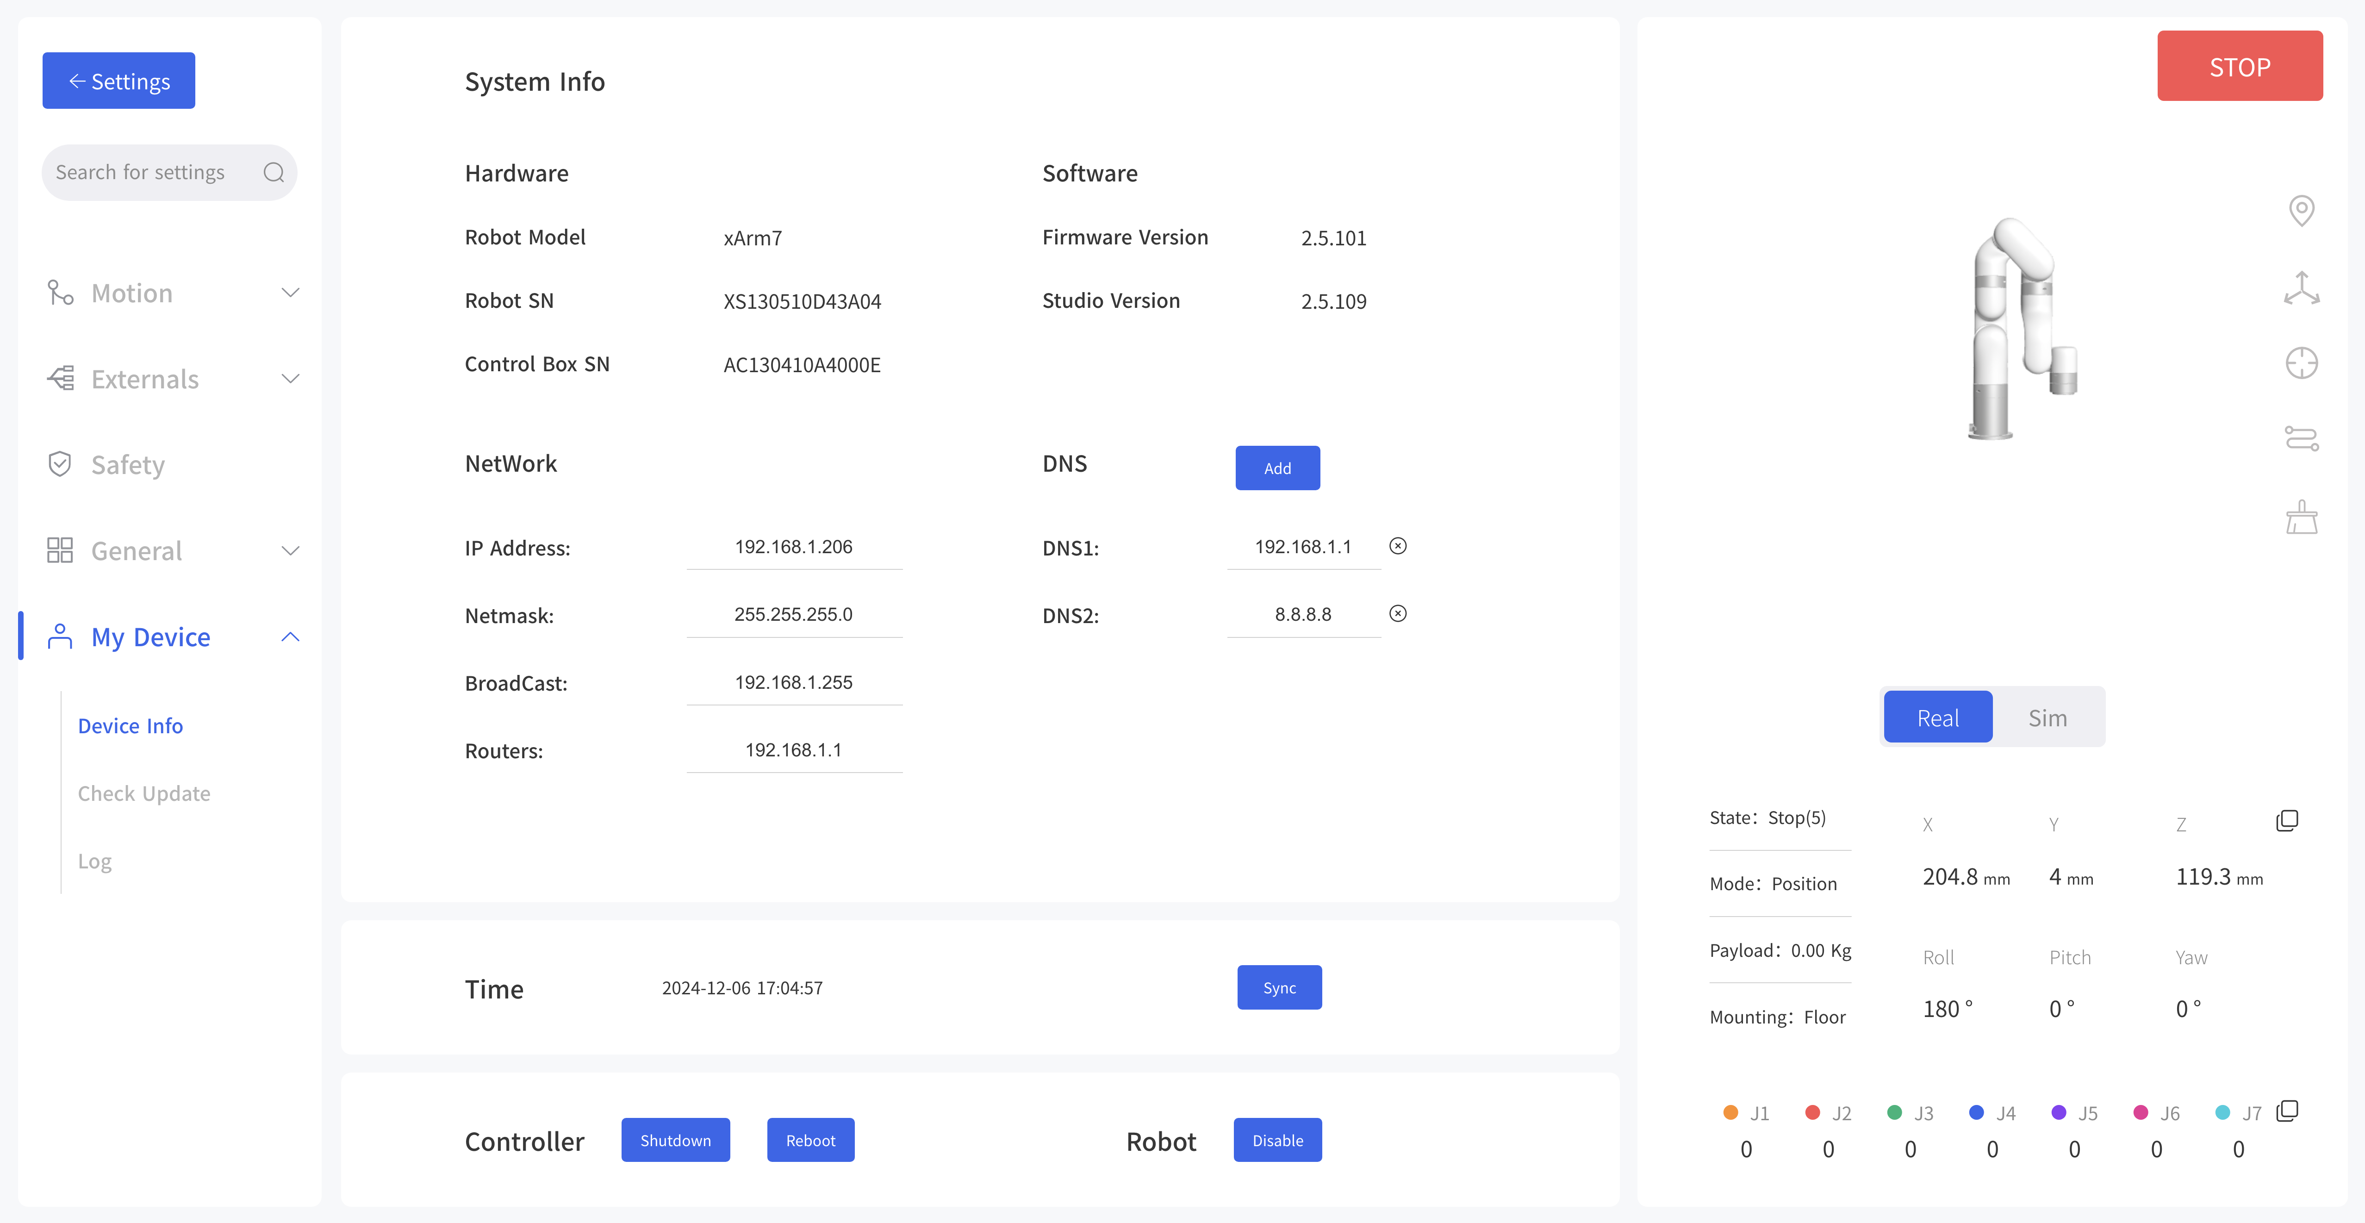2365x1223 pixels.
Task: Remove the DNS1 entry with the x icon
Action: [1398, 546]
